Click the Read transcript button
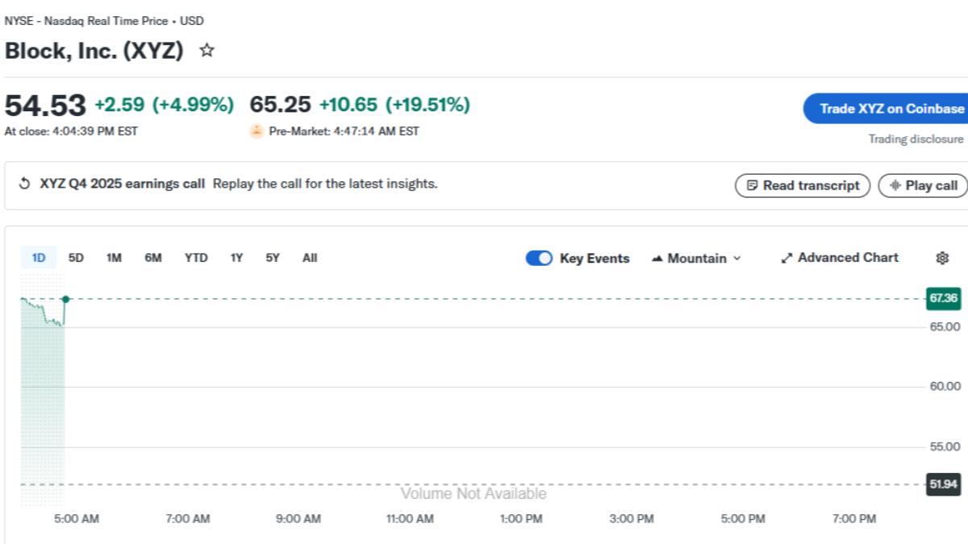 pos(802,185)
